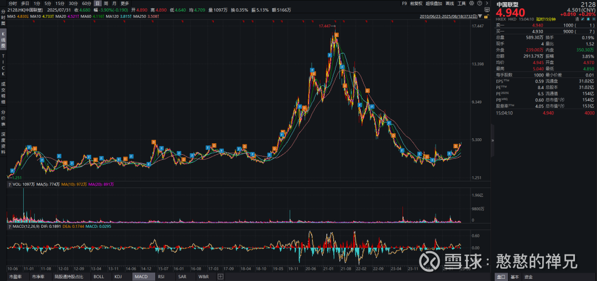Open date range dropdown arrow
The image size is (597, 281).
(480, 17)
